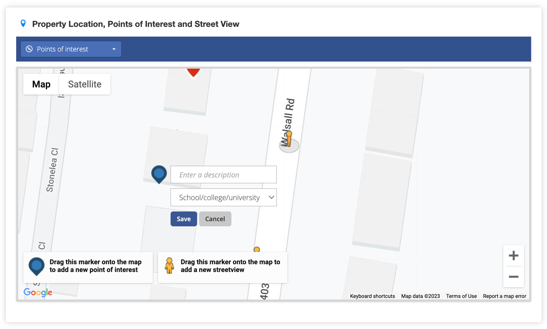Zoom out with the minus icon
This screenshot has width=547, height=329.
[513, 277]
